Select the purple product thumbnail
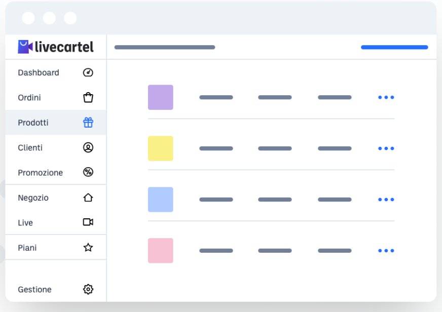 [160, 97]
